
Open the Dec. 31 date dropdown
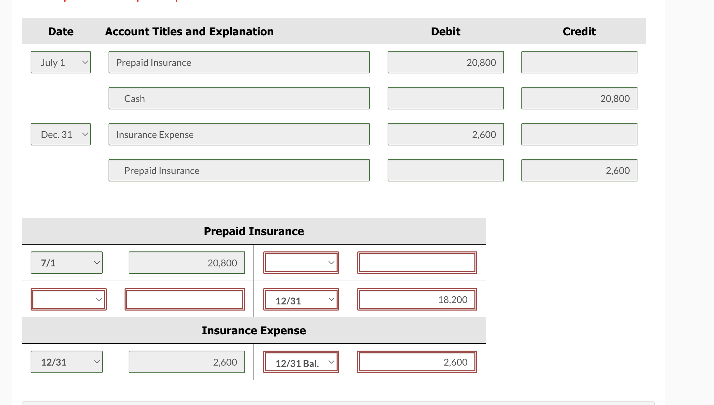click(x=61, y=134)
